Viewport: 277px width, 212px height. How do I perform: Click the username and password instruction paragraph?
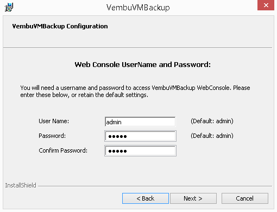[135, 91]
